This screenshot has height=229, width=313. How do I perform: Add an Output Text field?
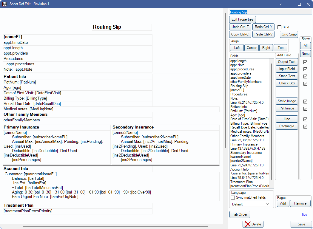[286, 62]
